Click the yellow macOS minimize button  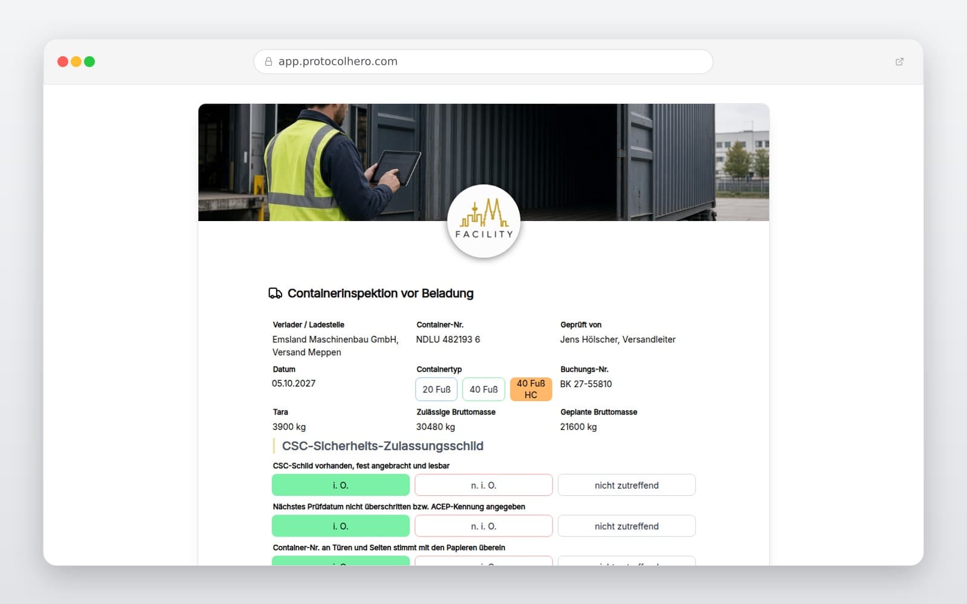pyautogui.click(x=76, y=62)
